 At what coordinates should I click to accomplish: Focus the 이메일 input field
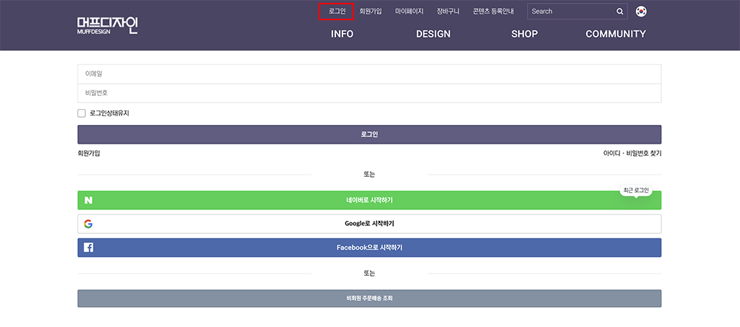(369, 74)
